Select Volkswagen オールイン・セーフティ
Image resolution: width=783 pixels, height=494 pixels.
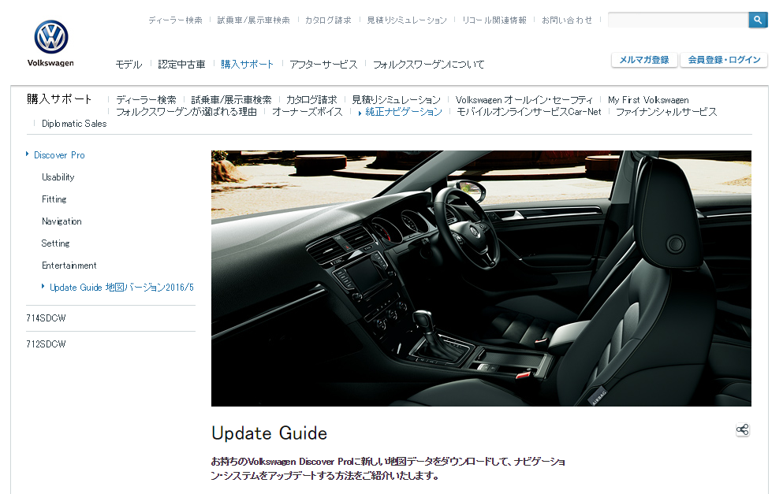[524, 100]
